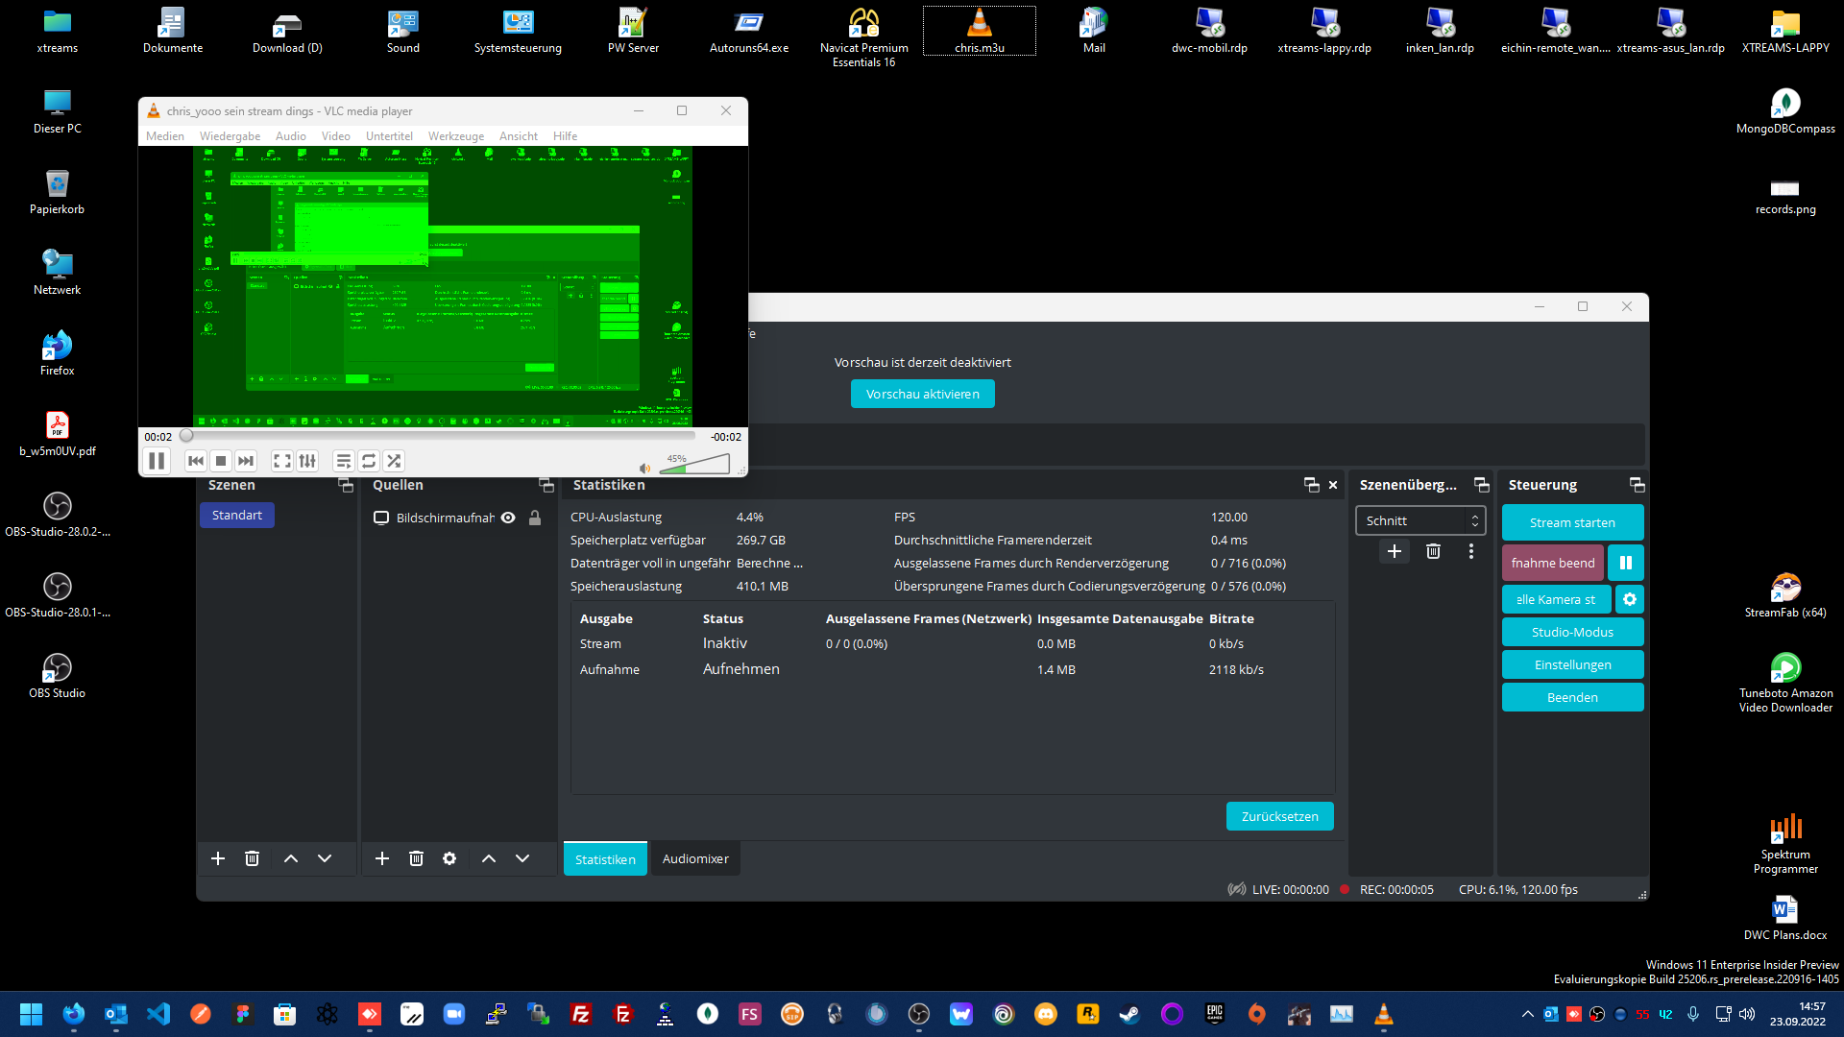This screenshot has height=1037, width=1844.
Task: Add a new source in the Quellen panel
Action: [x=381, y=858]
